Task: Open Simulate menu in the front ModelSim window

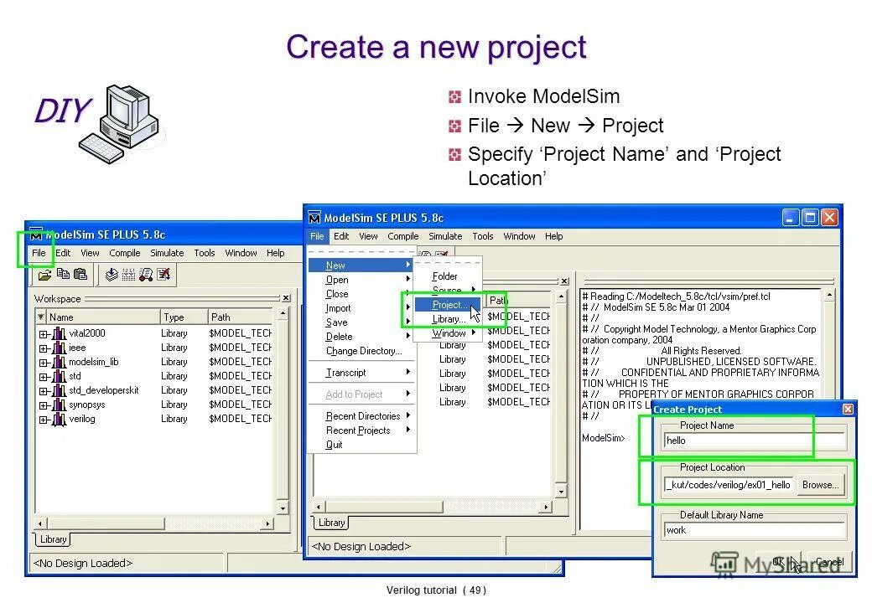Action: pyautogui.click(x=445, y=236)
